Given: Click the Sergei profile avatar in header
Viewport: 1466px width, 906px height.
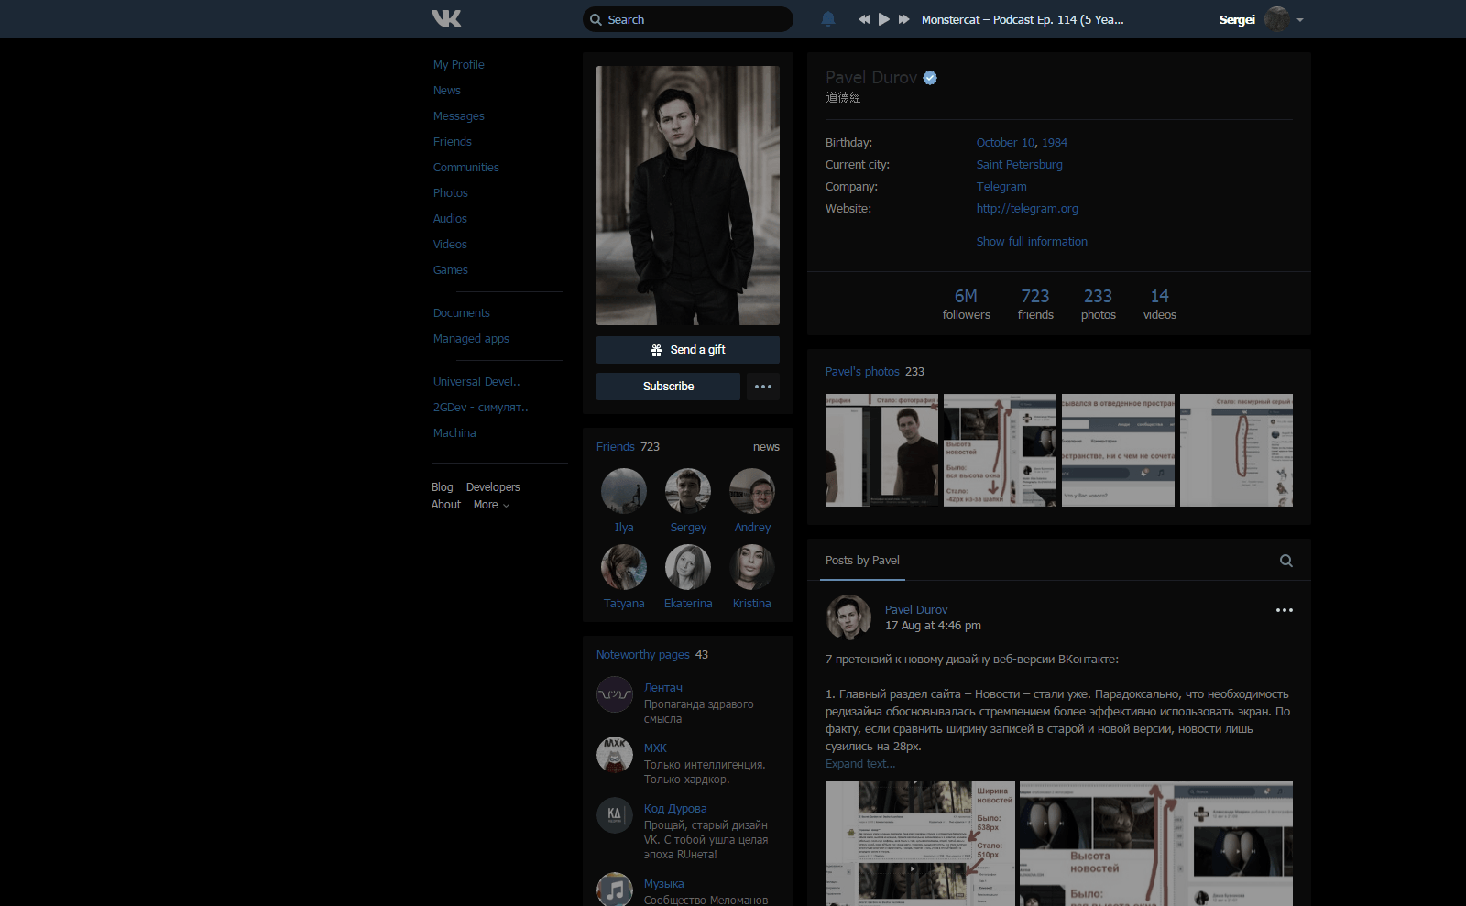Looking at the screenshot, I should point(1276,19).
